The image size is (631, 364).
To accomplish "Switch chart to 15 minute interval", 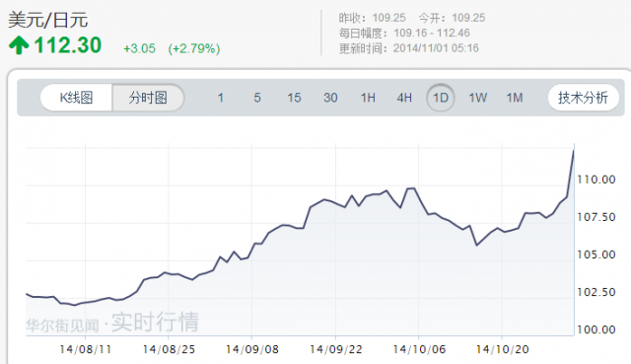I will (294, 98).
